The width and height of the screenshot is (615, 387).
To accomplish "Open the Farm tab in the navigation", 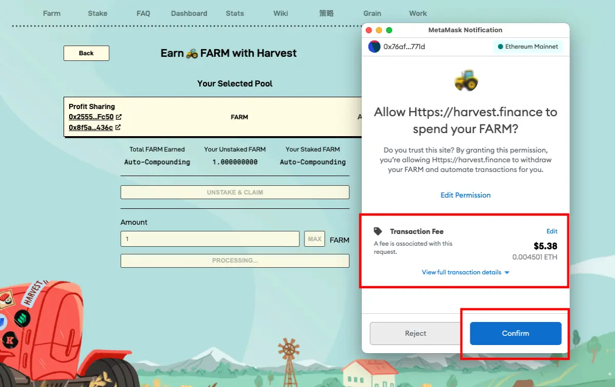I will [x=52, y=13].
